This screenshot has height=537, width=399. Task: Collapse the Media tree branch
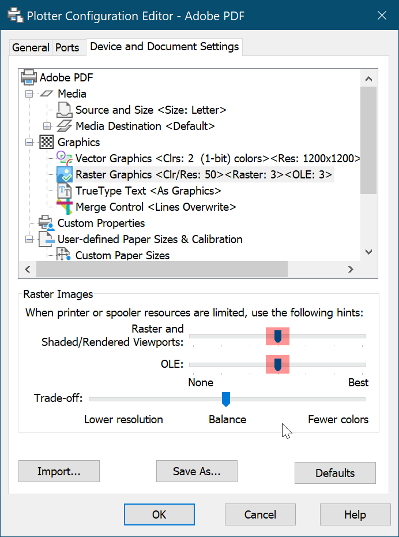click(x=28, y=94)
